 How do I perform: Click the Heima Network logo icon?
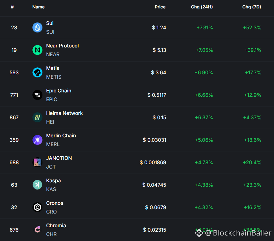(x=37, y=117)
